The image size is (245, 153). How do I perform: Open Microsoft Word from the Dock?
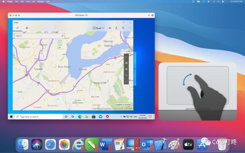click(106, 145)
